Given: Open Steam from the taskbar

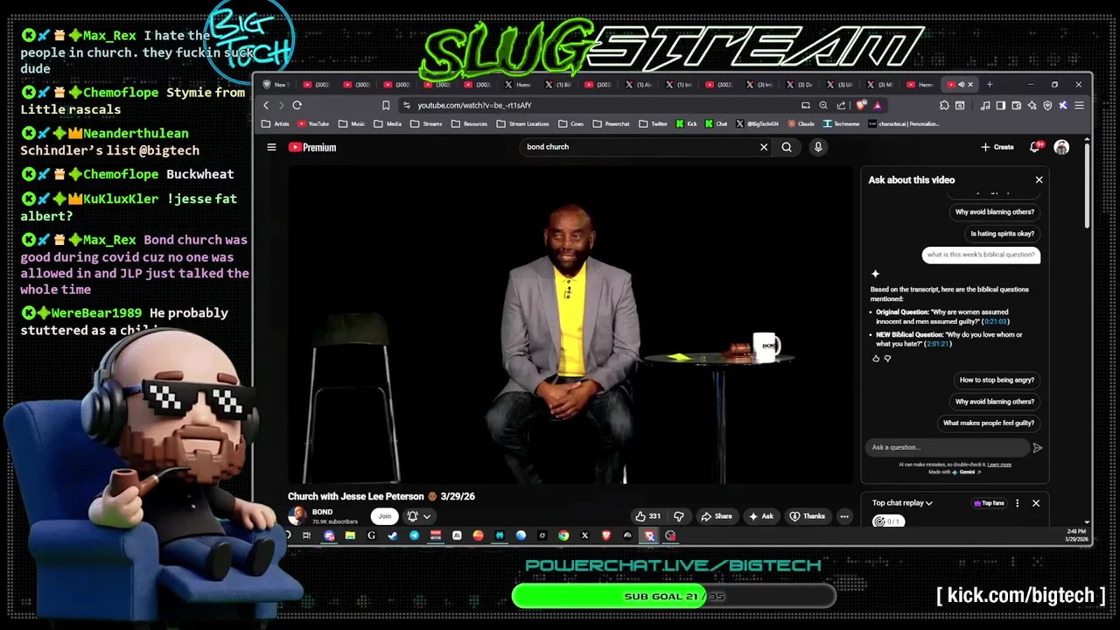Looking at the screenshot, I should pyautogui.click(x=393, y=535).
